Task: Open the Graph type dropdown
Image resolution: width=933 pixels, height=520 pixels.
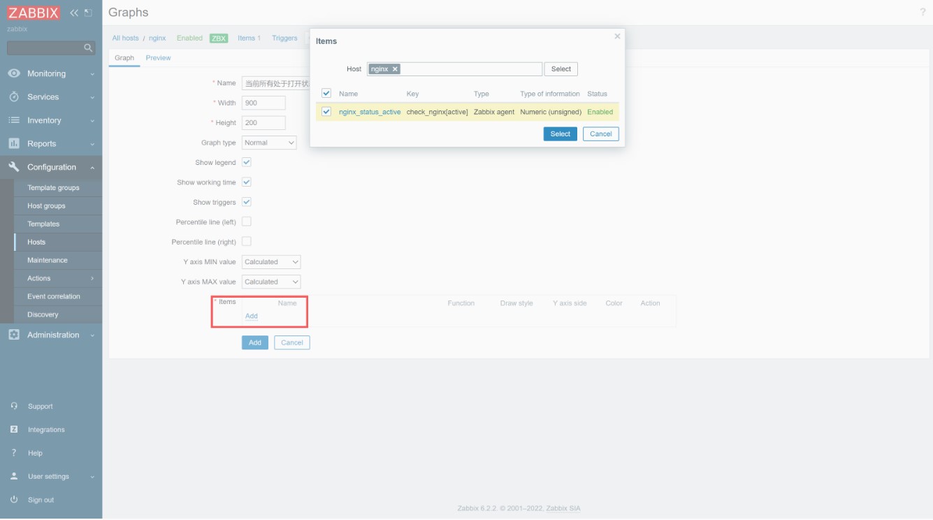Action: tap(269, 143)
